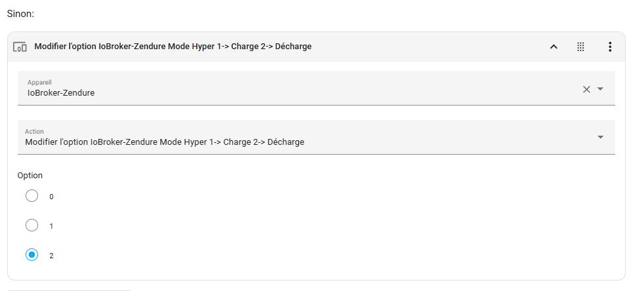The width and height of the screenshot is (631, 291).
Task: Click the small "Action" field label
Action: click(x=34, y=131)
